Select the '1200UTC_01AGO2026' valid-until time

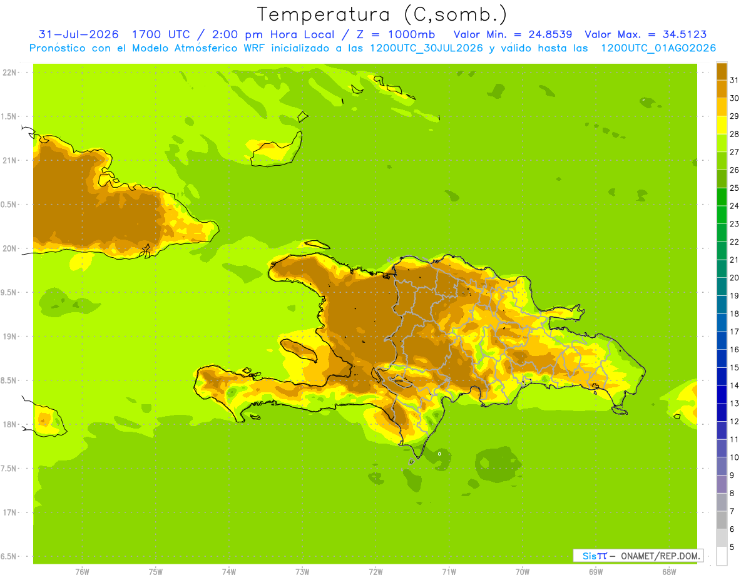[658, 48]
